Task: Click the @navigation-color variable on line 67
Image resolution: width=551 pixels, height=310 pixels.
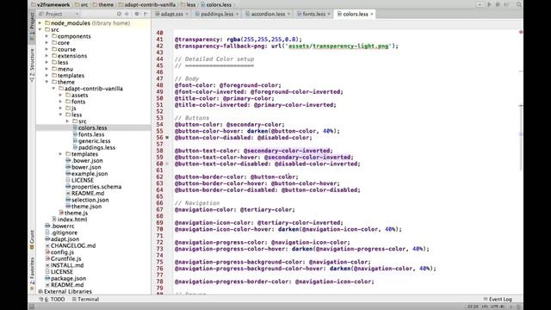Action: coord(204,209)
